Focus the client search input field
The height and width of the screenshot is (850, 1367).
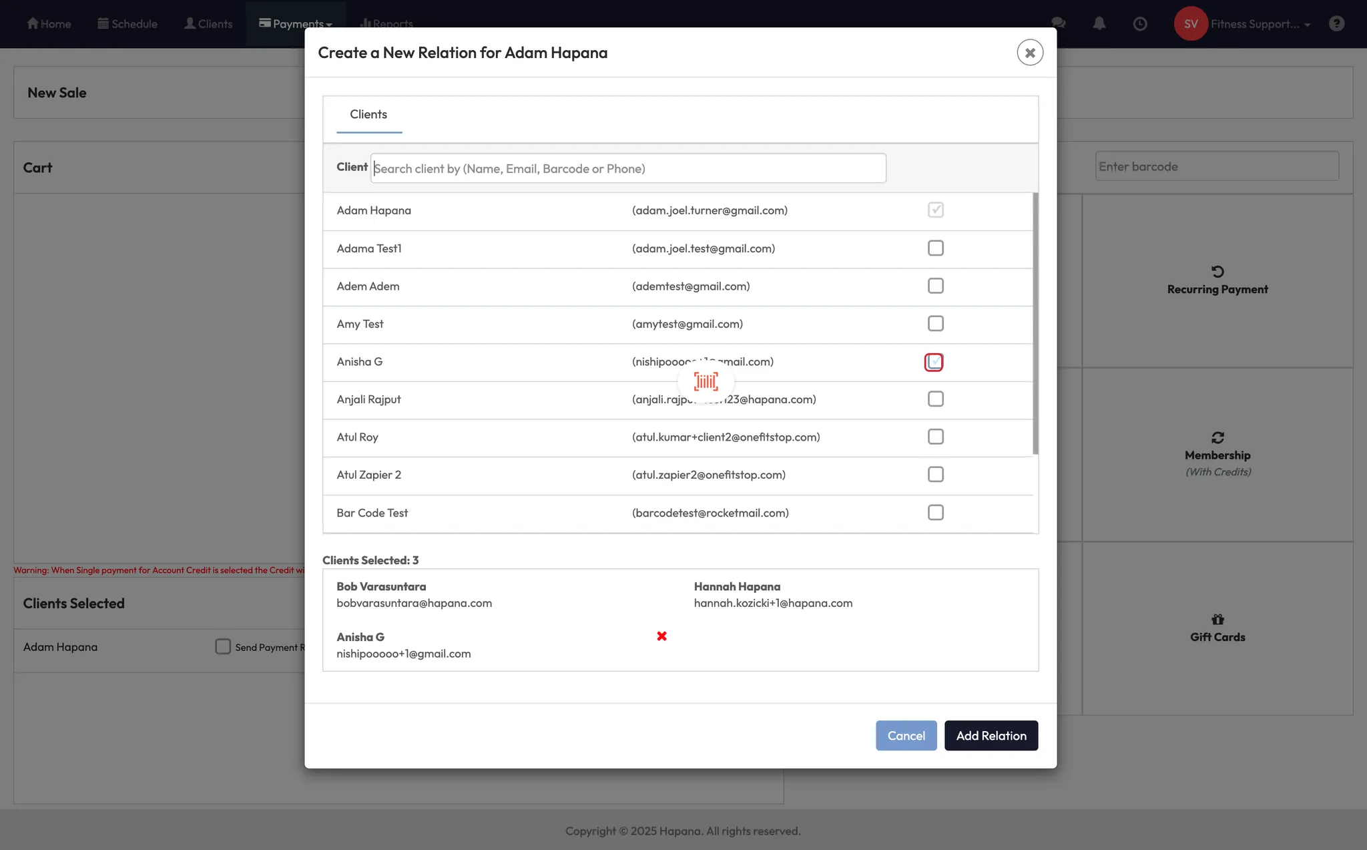pyautogui.click(x=627, y=168)
